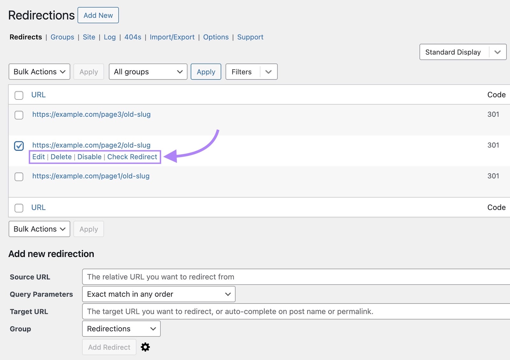Image resolution: width=510 pixels, height=360 pixels.
Task: Sort the list by the URL column header
Action: pos(38,95)
